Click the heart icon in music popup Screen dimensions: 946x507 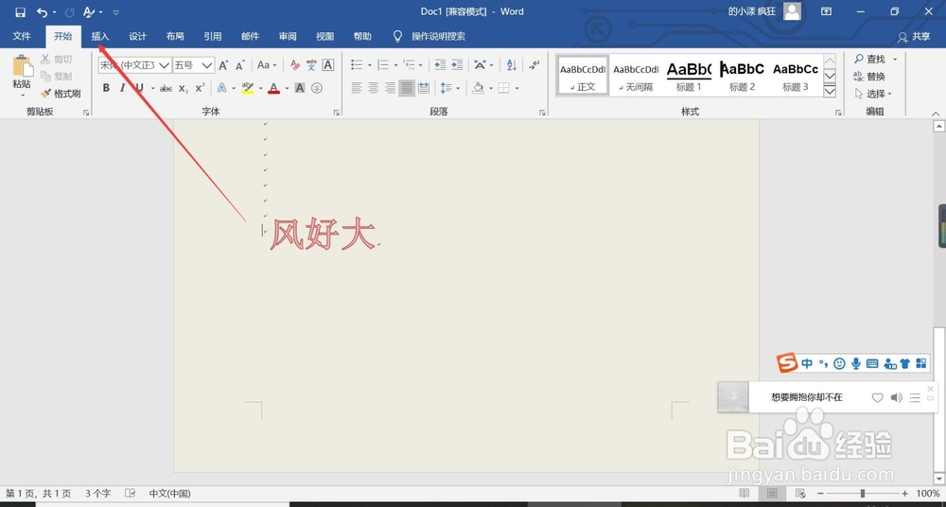(877, 397)
